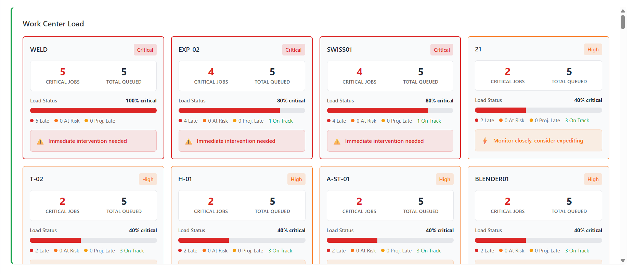Click 'Monitor closely, consider expediting' alert
The width and height of the screenshot is (635, 274).
(539, 140)
